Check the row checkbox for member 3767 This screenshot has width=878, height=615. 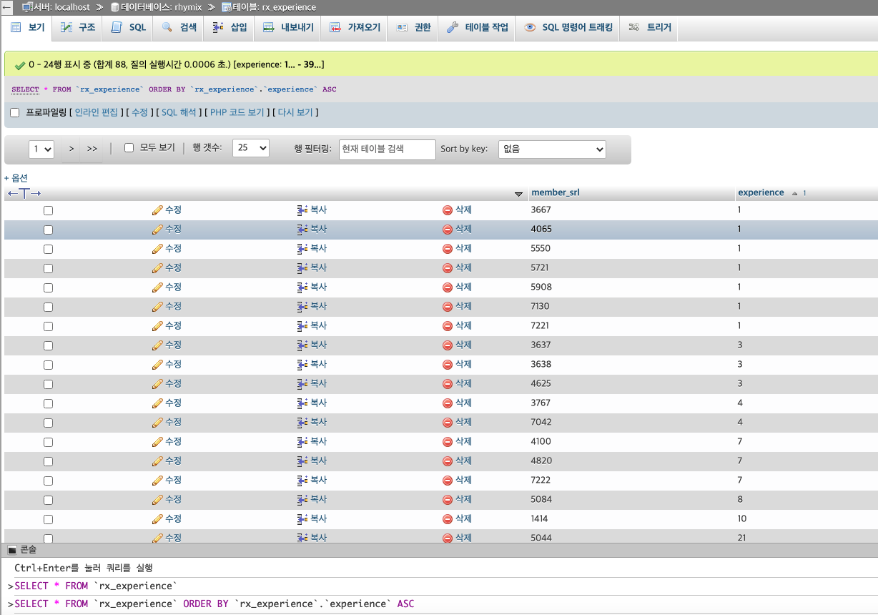point(49,403)
